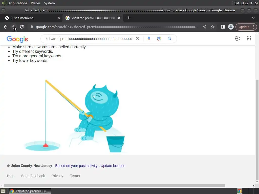Click the horizontal scrollbar thumb

pos(115,186)
